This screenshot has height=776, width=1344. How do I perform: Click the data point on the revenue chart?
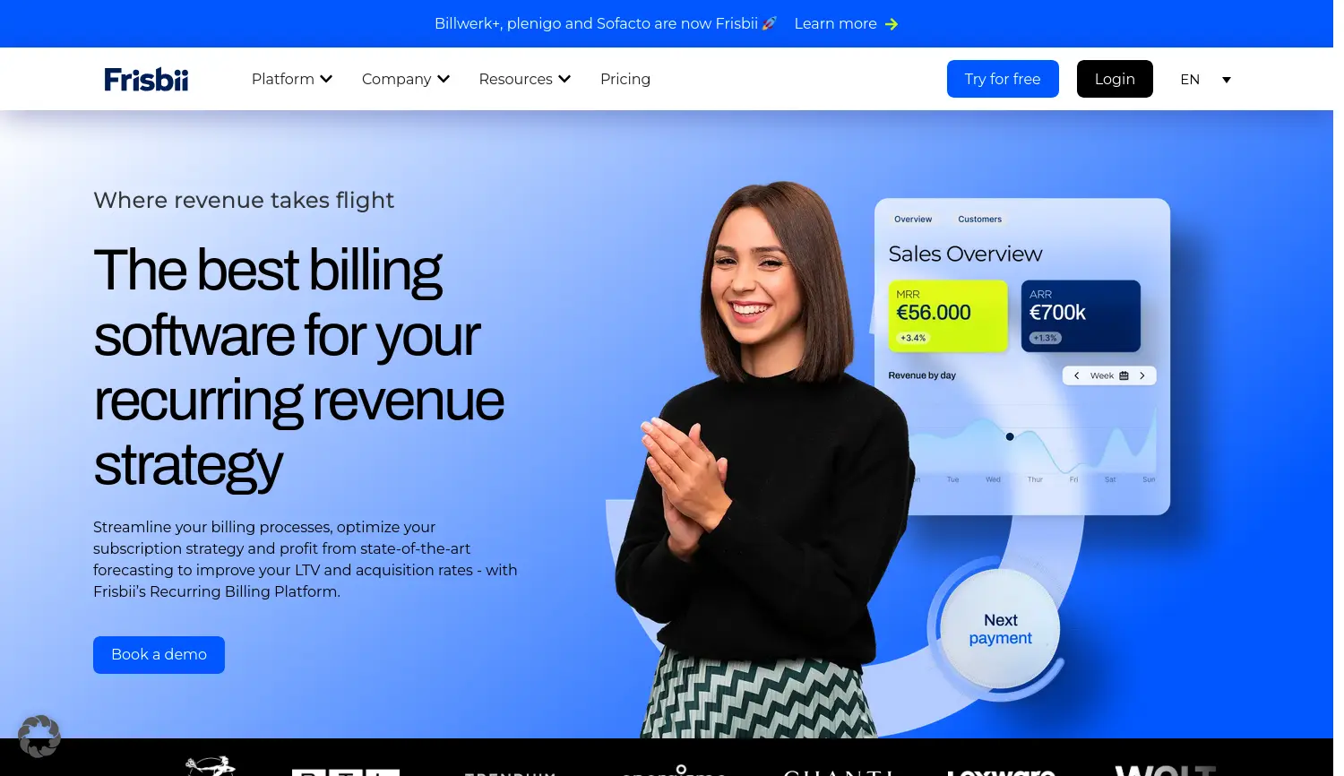coord(1010,437)
